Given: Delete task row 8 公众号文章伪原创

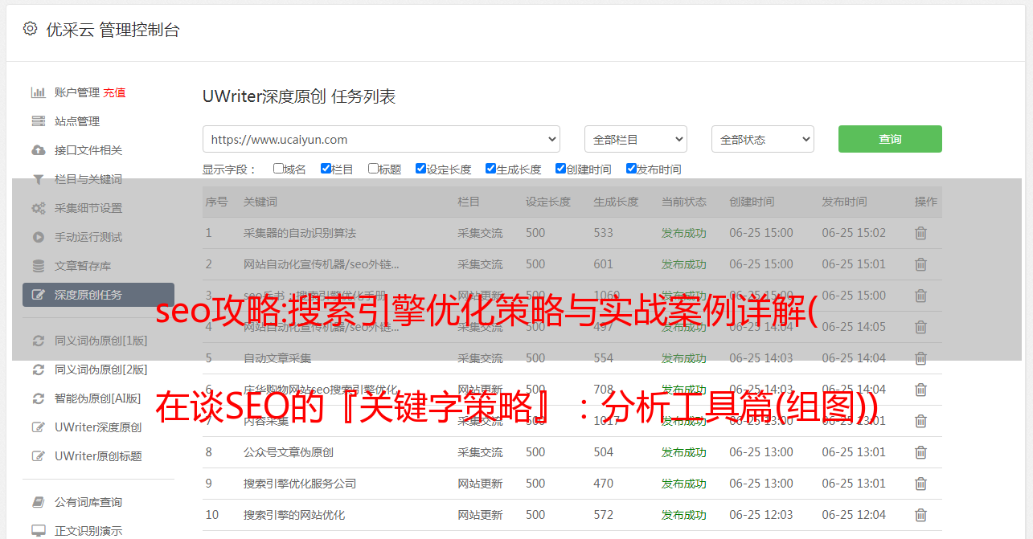Looking at the screenshot, I should [x=920, y=452].
